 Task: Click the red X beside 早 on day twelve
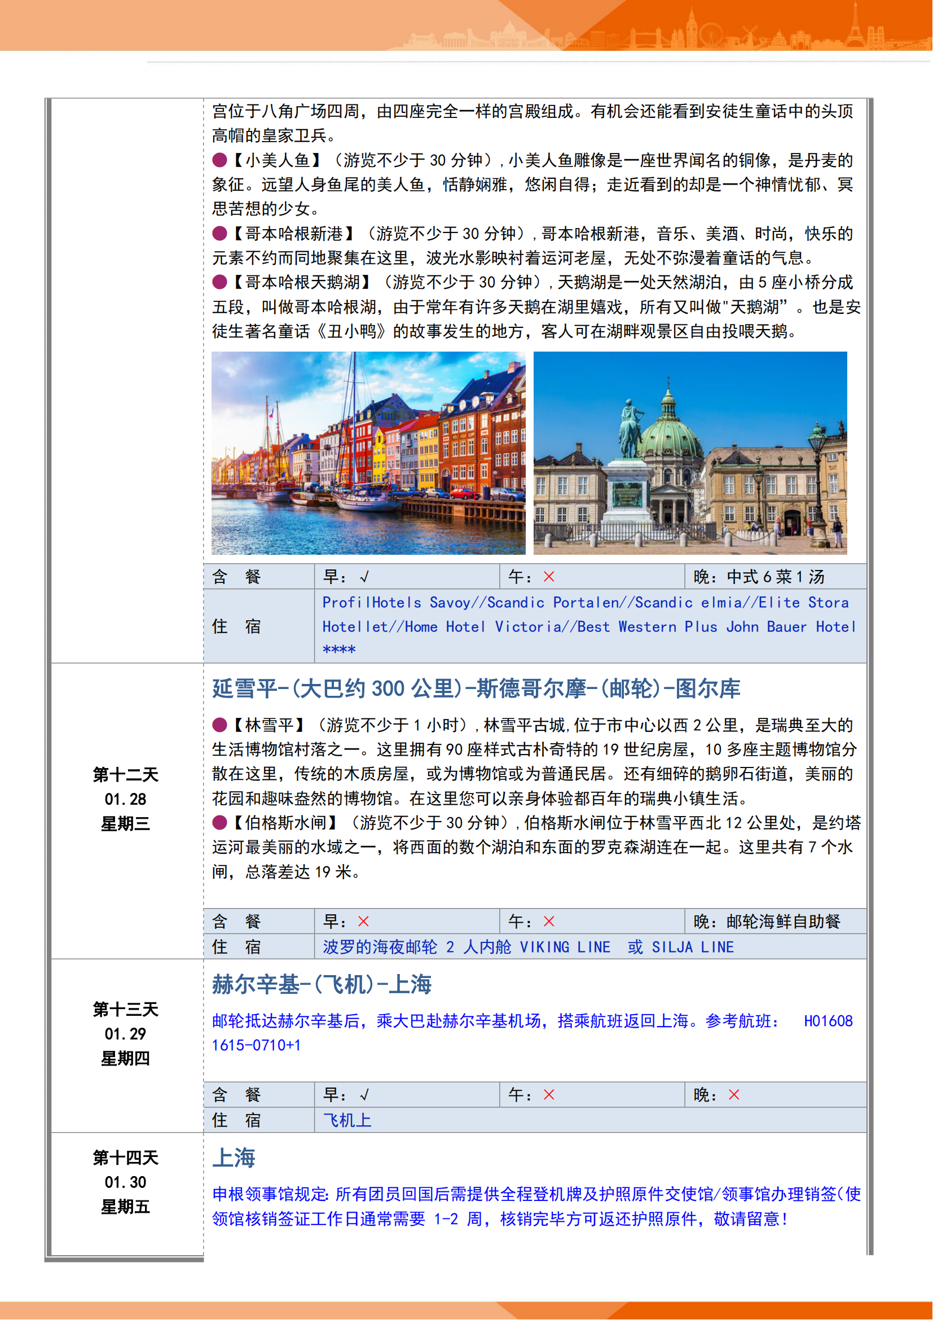[363, 922]
